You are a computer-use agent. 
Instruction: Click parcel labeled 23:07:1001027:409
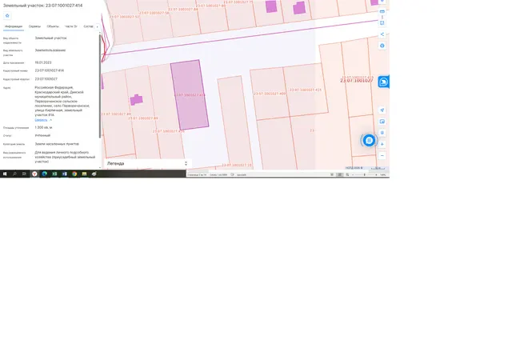tap(270, 94)
